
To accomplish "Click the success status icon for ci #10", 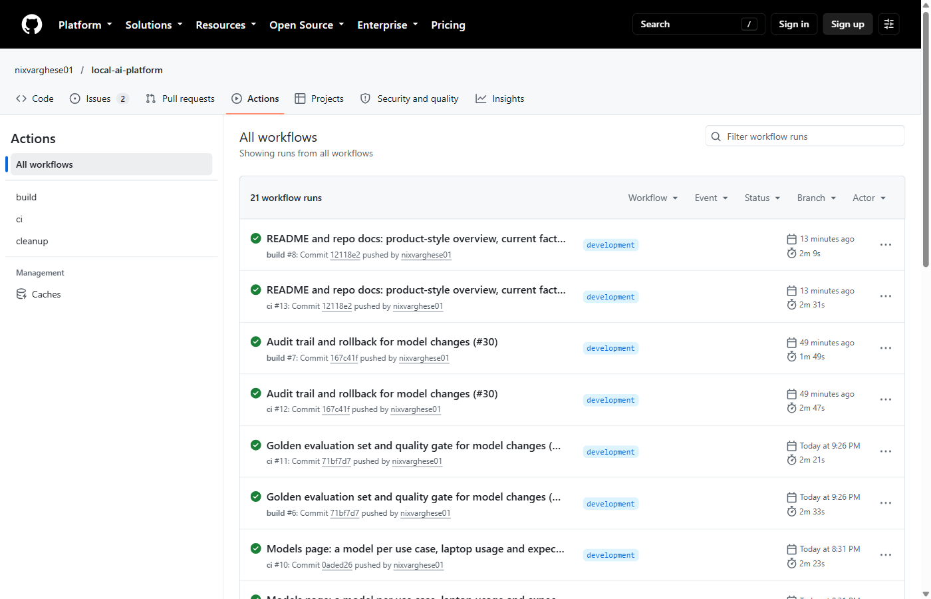I will (x=256, y=548).
